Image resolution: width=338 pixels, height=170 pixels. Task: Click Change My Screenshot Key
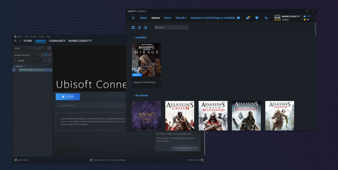point(185,148)
